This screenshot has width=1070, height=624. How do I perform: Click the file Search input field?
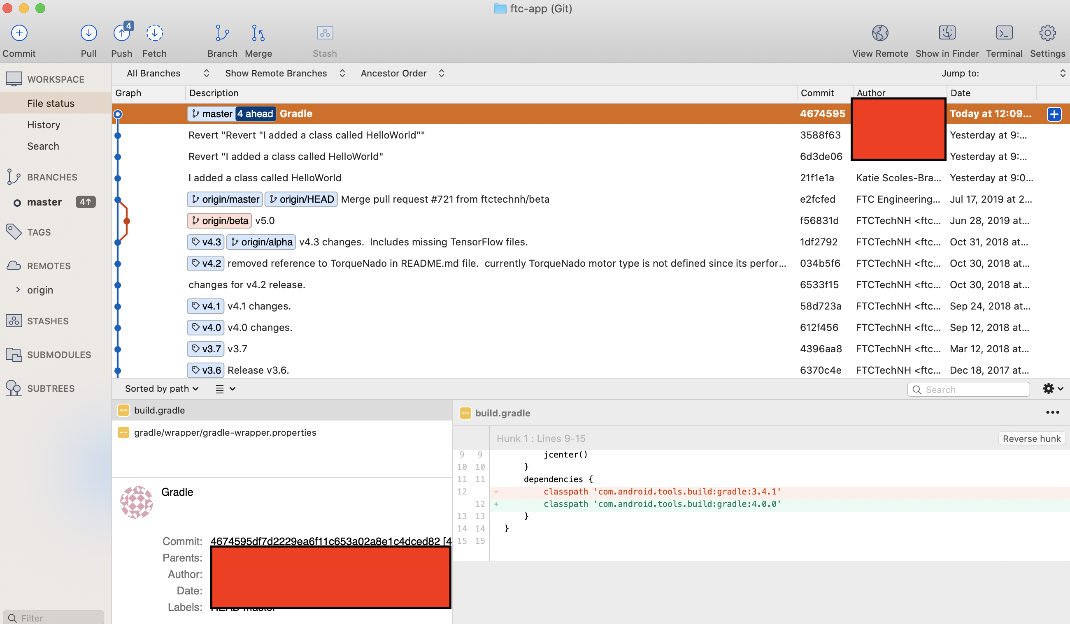click(968, 389)
